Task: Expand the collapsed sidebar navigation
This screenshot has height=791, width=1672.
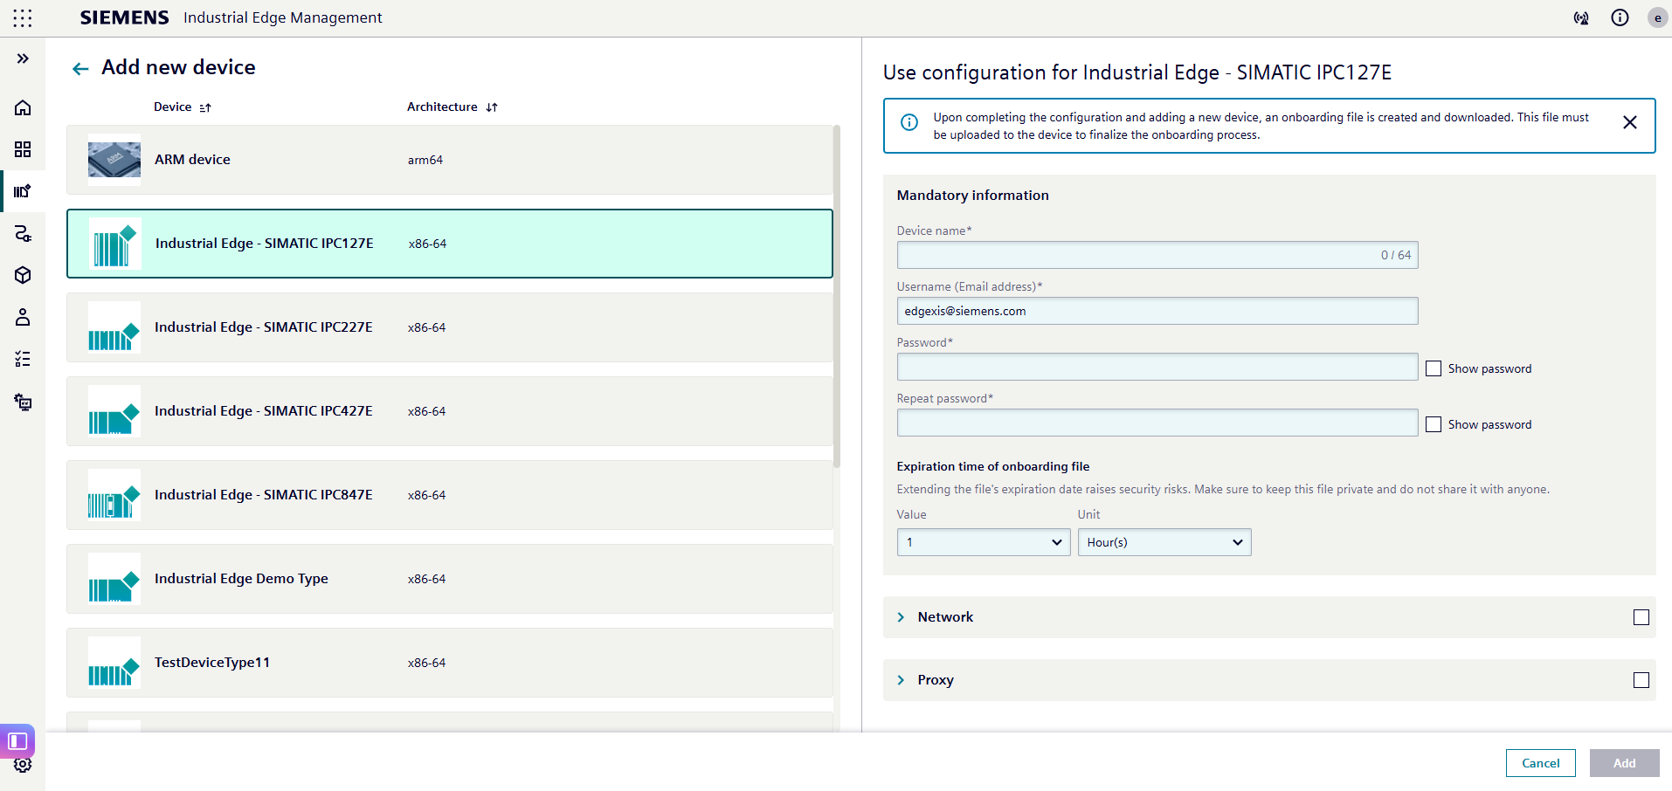Action: (23, 58)
